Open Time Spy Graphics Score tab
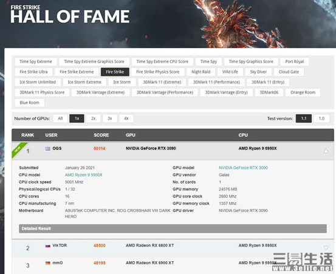 (x=251, y=62)
